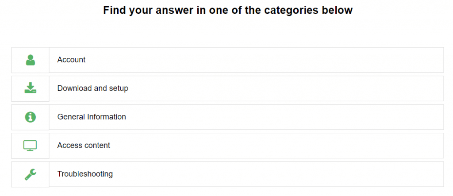Click the word 'content' in fourth category
The image size is (453, 196).
click(97, 145)
